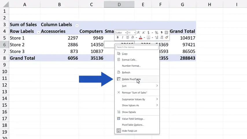The width and height of the screenshot is (247, 139).
Task: Click the center align icon
Action: 128,37
